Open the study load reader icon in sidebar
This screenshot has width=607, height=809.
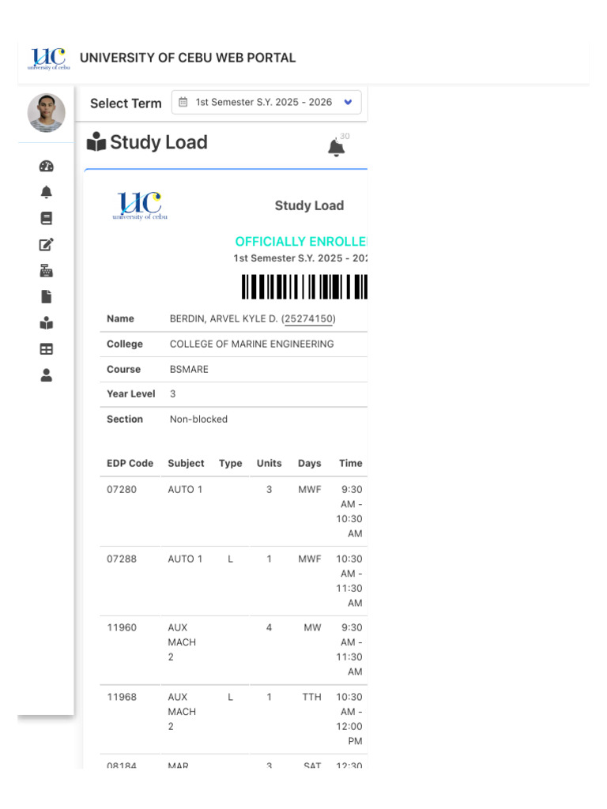[x=47, y=323]
